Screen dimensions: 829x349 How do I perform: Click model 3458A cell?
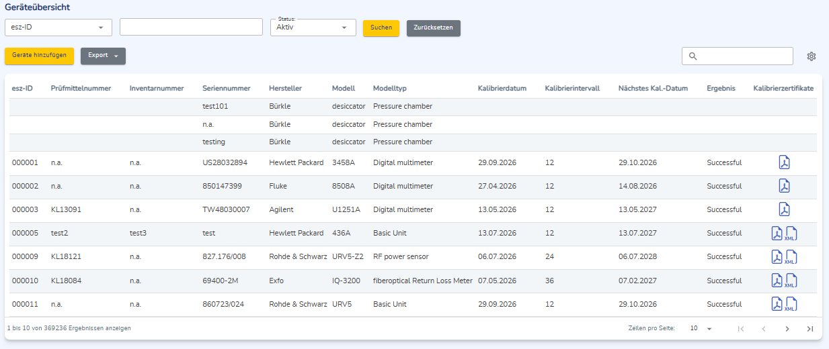pos(343,162)
